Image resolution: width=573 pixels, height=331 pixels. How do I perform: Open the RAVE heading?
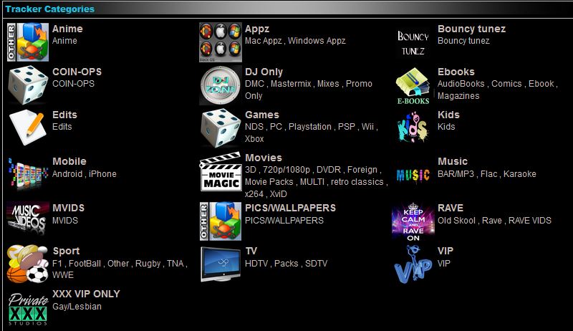pyautogui.click(x=451, y=208)
